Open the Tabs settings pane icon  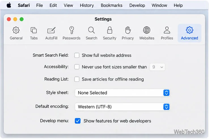click(x=33, y=30)
